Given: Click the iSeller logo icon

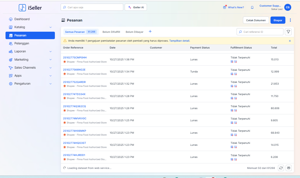Looking at the screenshot, I should point(22,8).
